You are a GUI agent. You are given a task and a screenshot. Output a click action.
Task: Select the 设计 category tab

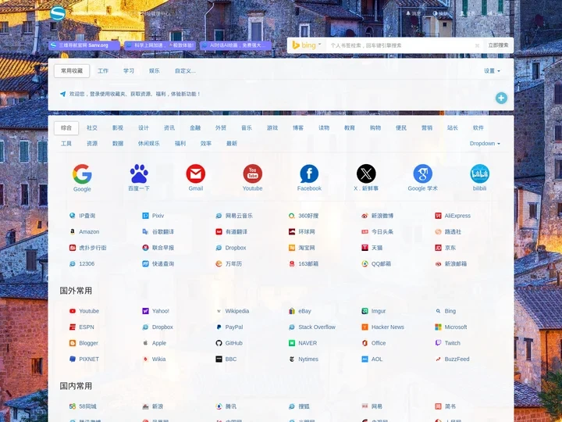coord(144,127)
